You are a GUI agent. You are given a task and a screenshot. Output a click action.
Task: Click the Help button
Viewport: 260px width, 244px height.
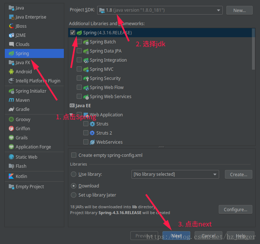click(240, 236)
